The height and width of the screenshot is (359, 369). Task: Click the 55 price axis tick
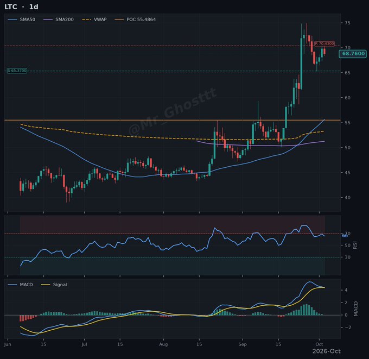[347, 123]
